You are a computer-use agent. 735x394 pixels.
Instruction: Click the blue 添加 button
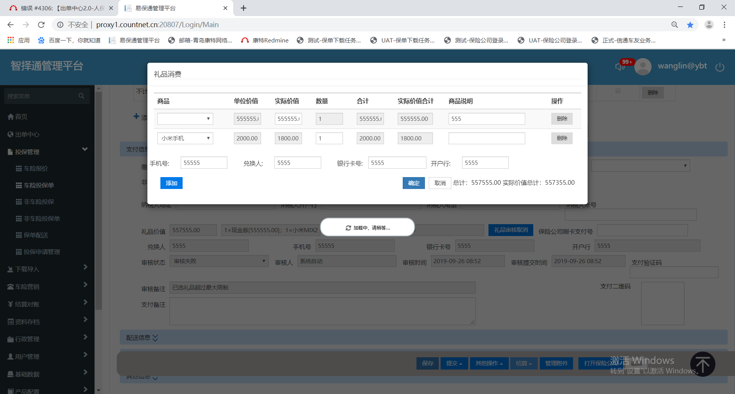(x=171, y=183)
